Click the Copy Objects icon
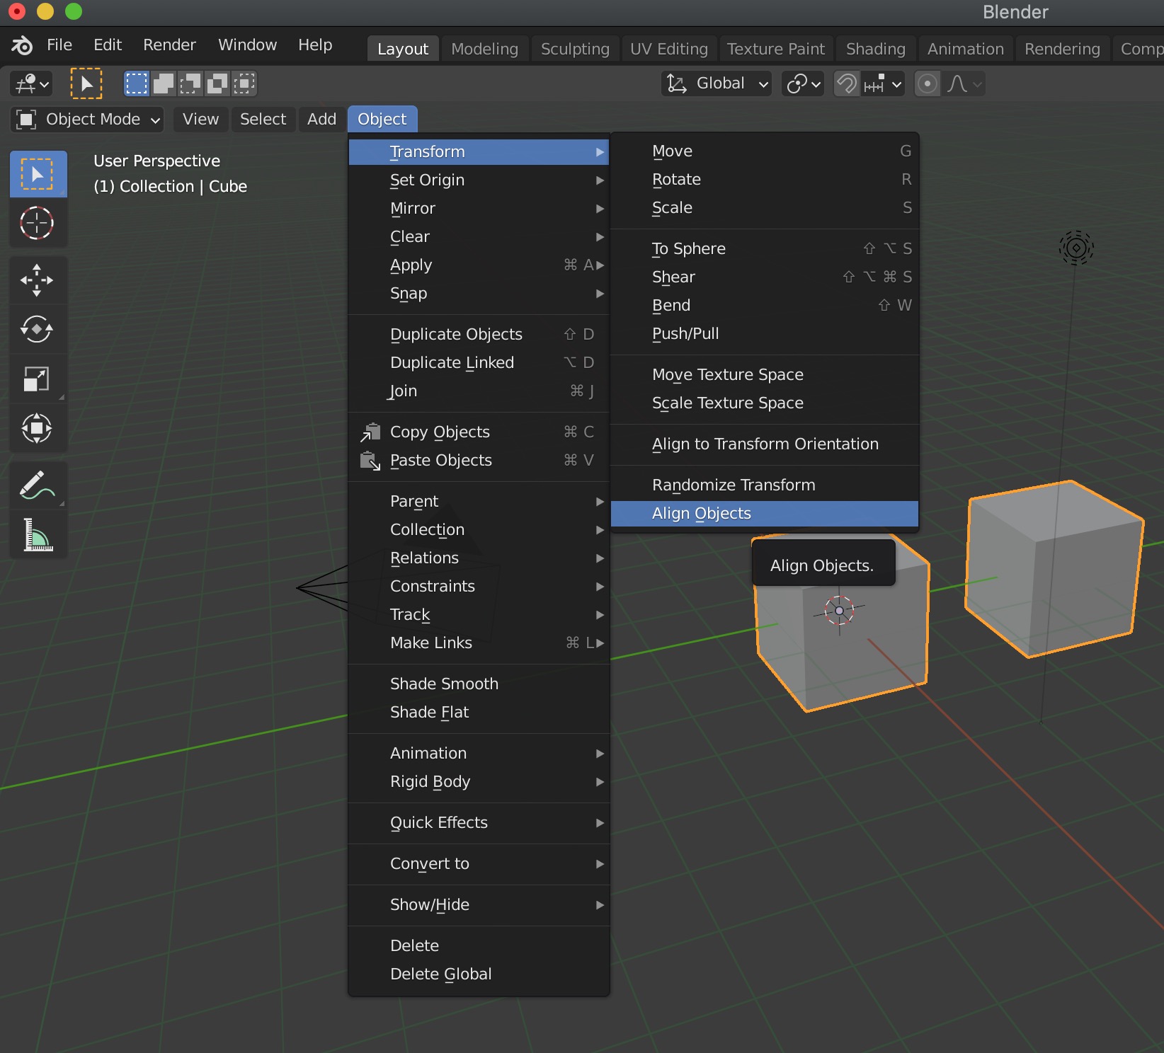Image resolution: width=1164 pixels, height=1053 pixels. tap(370, 432)
